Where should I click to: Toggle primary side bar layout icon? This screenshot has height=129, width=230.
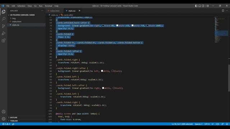click(196, 6)
